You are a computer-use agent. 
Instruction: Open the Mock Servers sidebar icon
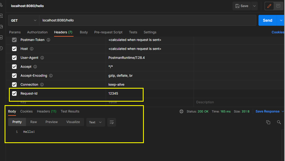[x=1, y=27]
